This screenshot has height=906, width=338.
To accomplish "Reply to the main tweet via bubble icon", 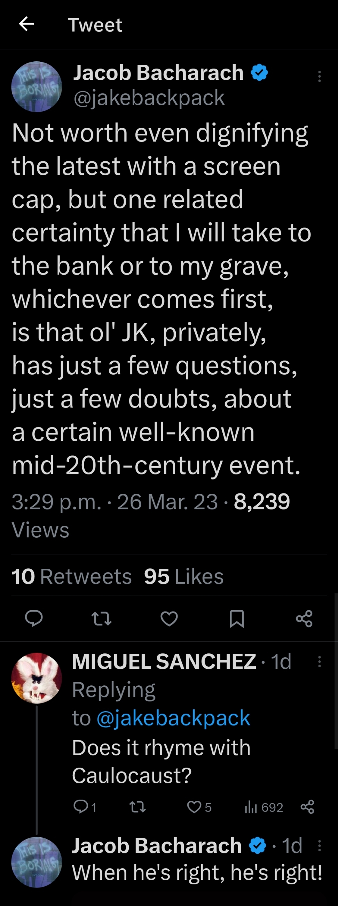I will (34, 619).
